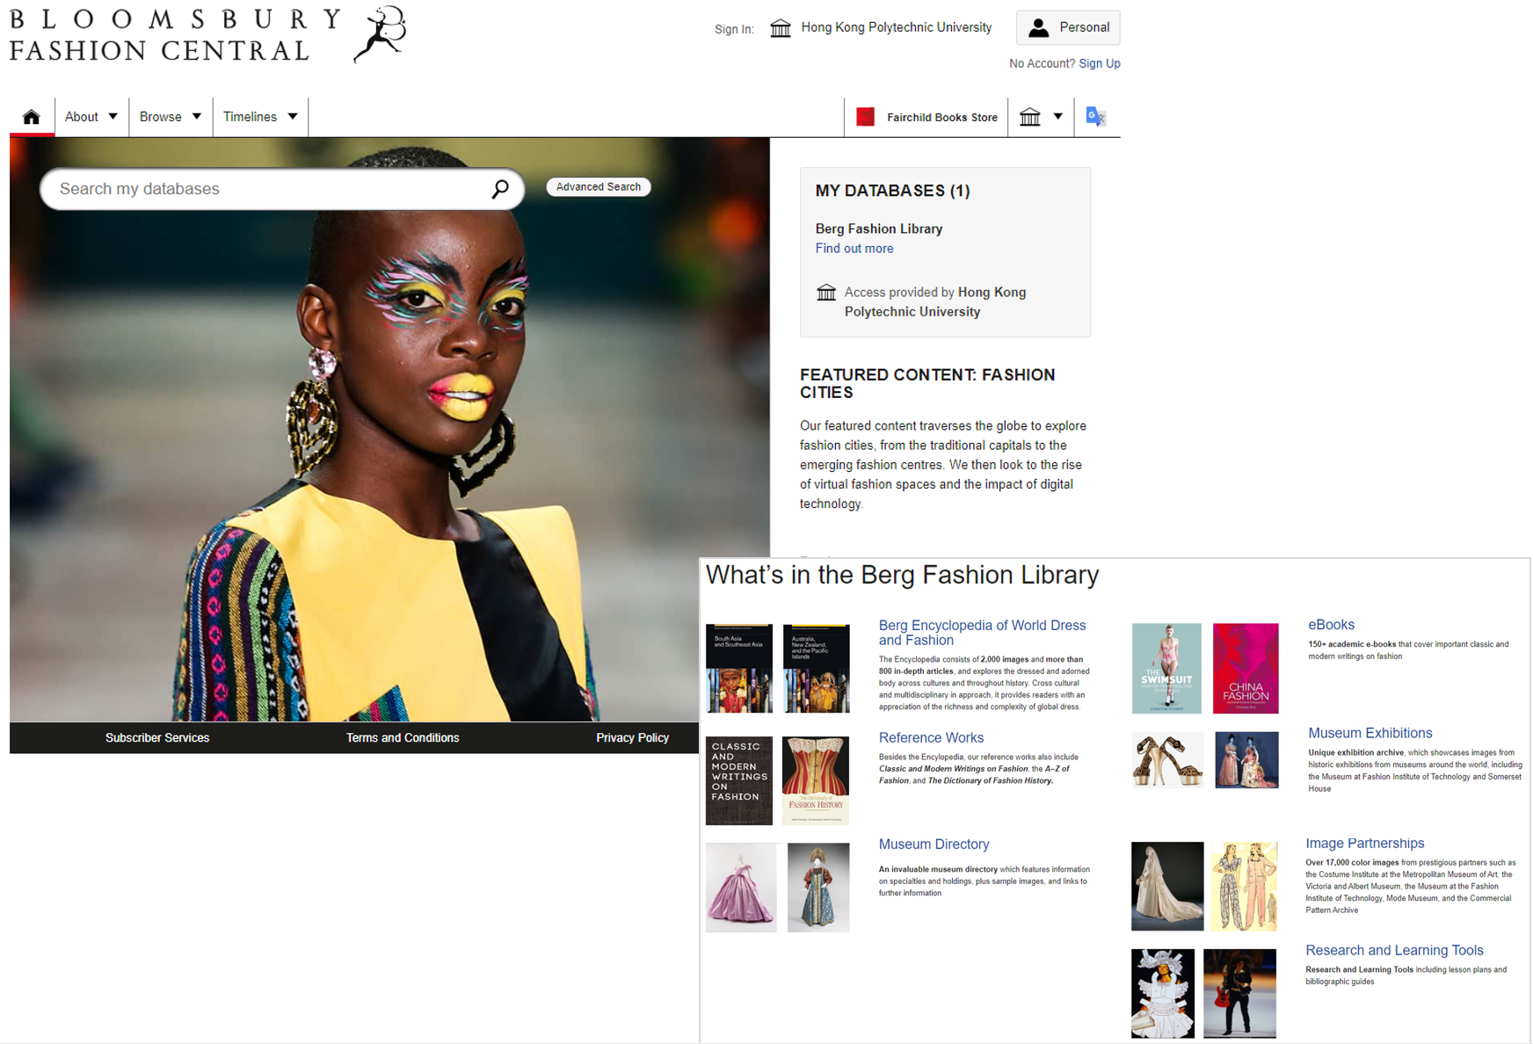The image size is (1533, 1044).
Task: Open the Museum Exhibitions heading link
Action: 1370,733
